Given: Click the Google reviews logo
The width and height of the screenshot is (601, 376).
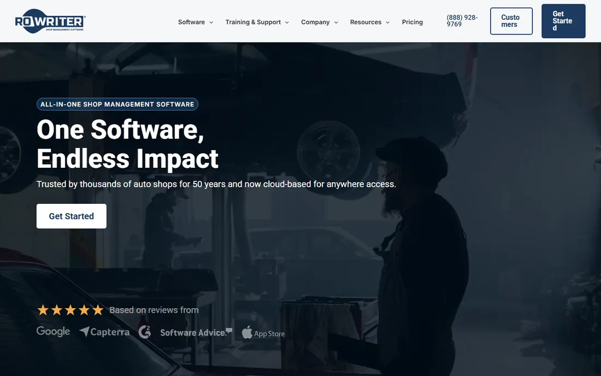Looking at the screenshot, I should 54,332.
